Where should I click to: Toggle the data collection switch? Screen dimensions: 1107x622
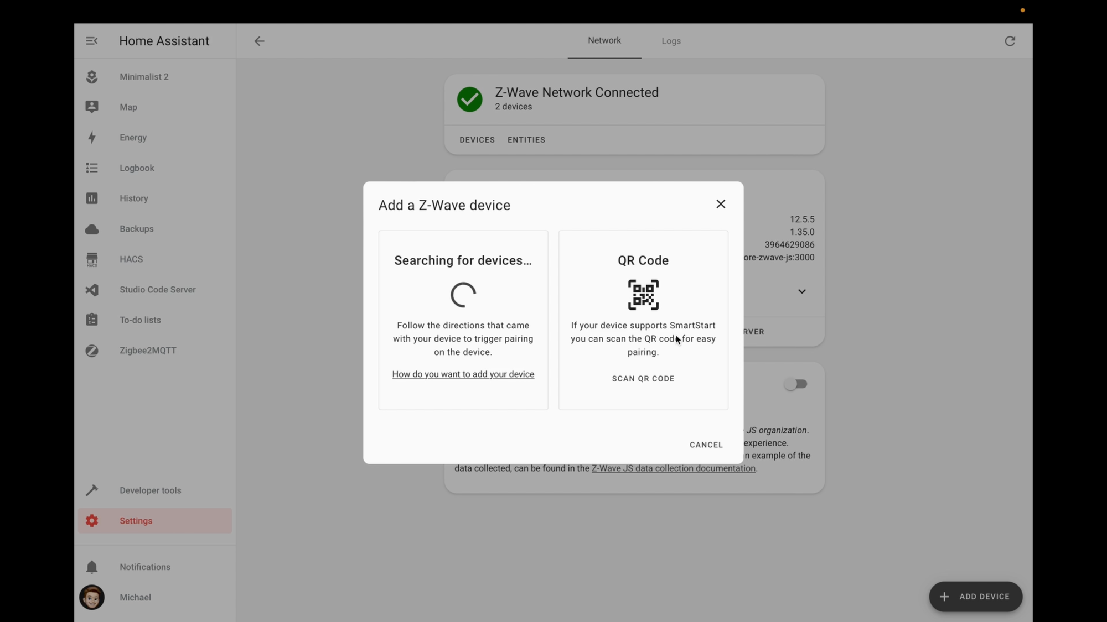(x=796, y=384)
